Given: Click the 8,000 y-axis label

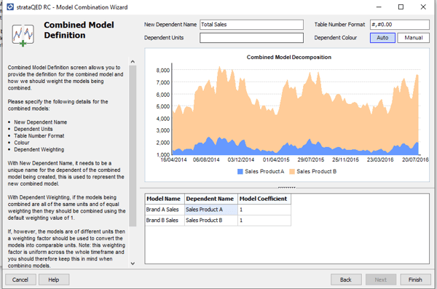Looking at the screenshot, I should click(x=163, y=70).
